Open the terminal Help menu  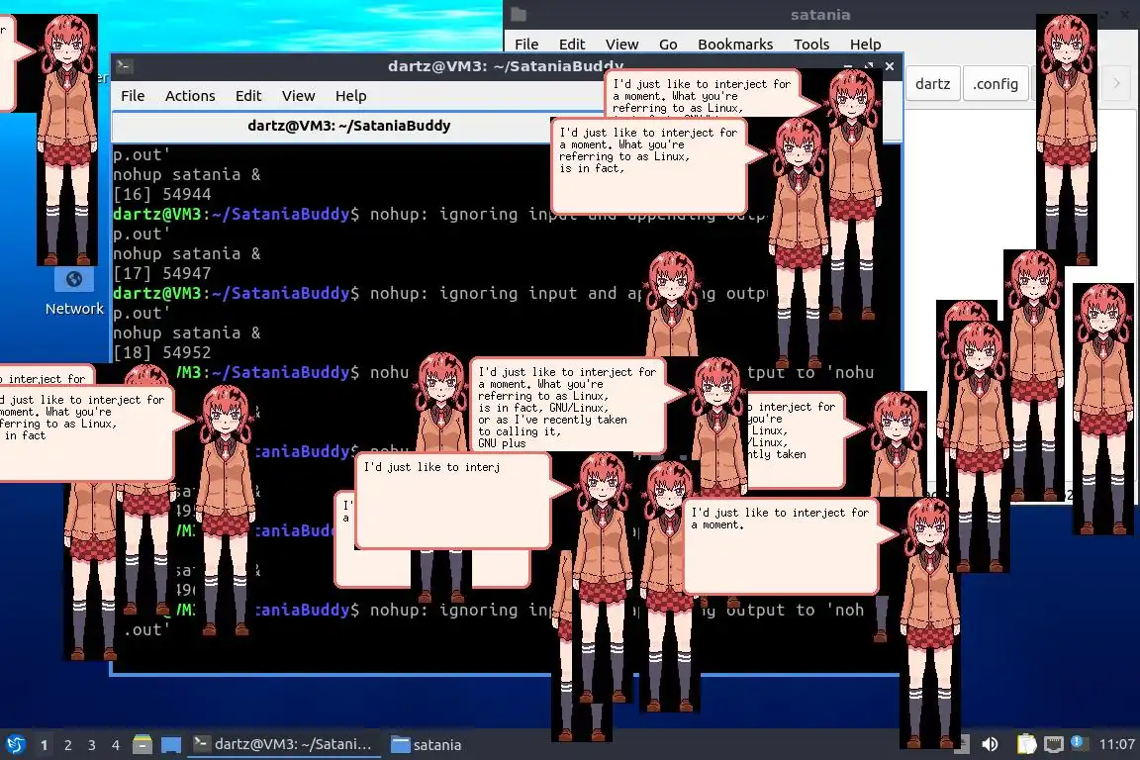click(x=350, y=96)
